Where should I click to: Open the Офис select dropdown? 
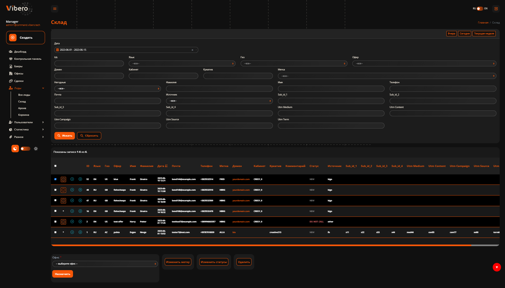(105, 264)
